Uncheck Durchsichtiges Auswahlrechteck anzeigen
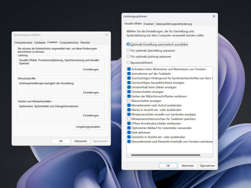 [129, 83]
